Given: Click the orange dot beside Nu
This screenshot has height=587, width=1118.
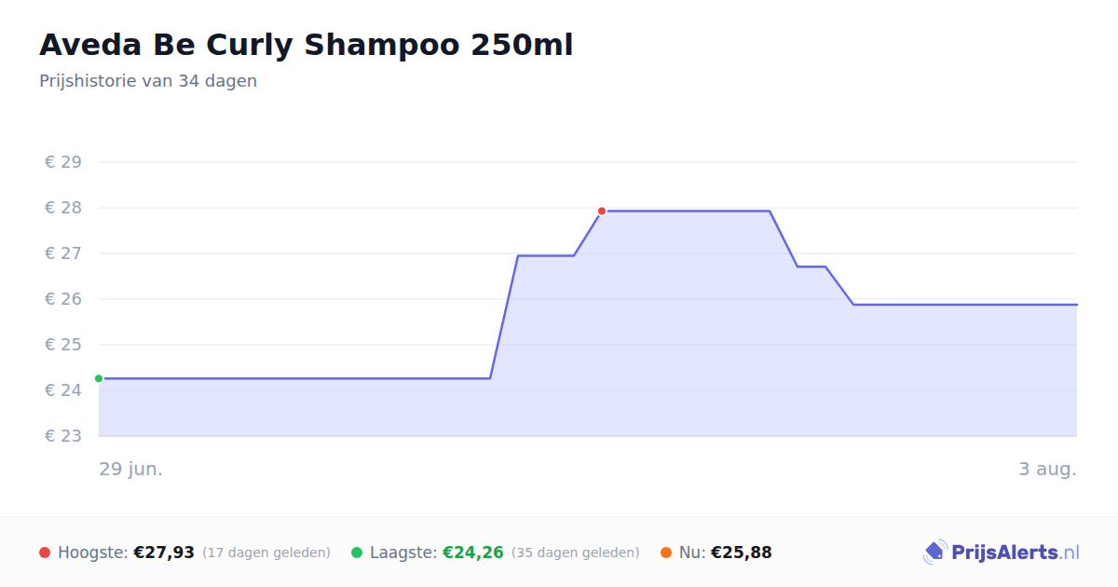Looking at the screenshot, I should (x=666, y=553).
